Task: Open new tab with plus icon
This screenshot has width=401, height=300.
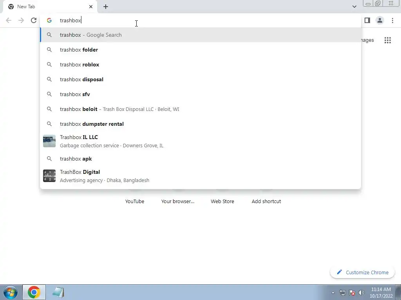Action: (x=106, y=7)
